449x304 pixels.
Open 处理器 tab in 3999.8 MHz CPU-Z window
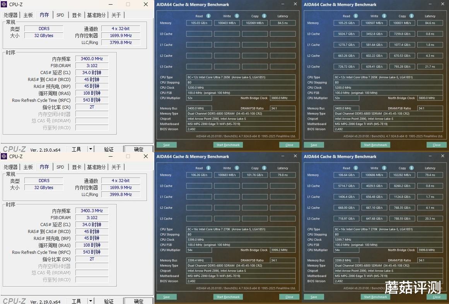[10, 167]
